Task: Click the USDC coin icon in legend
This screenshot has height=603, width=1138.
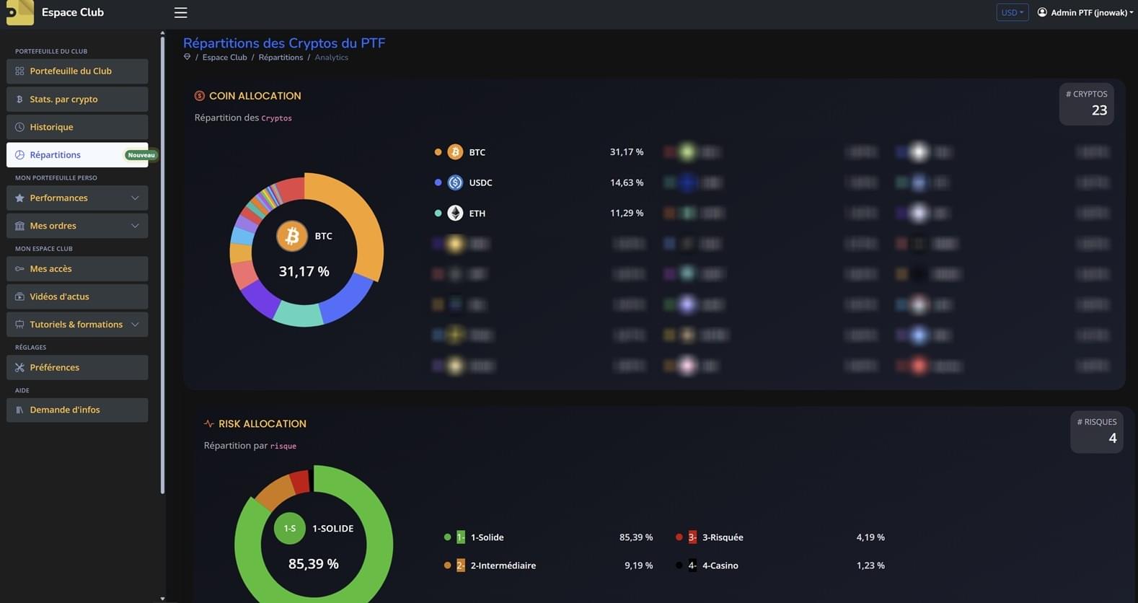Action: tap(455, 183)
